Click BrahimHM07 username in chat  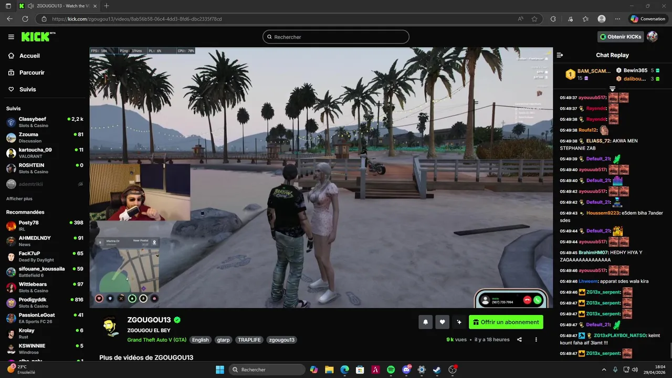tap(593, 253)
